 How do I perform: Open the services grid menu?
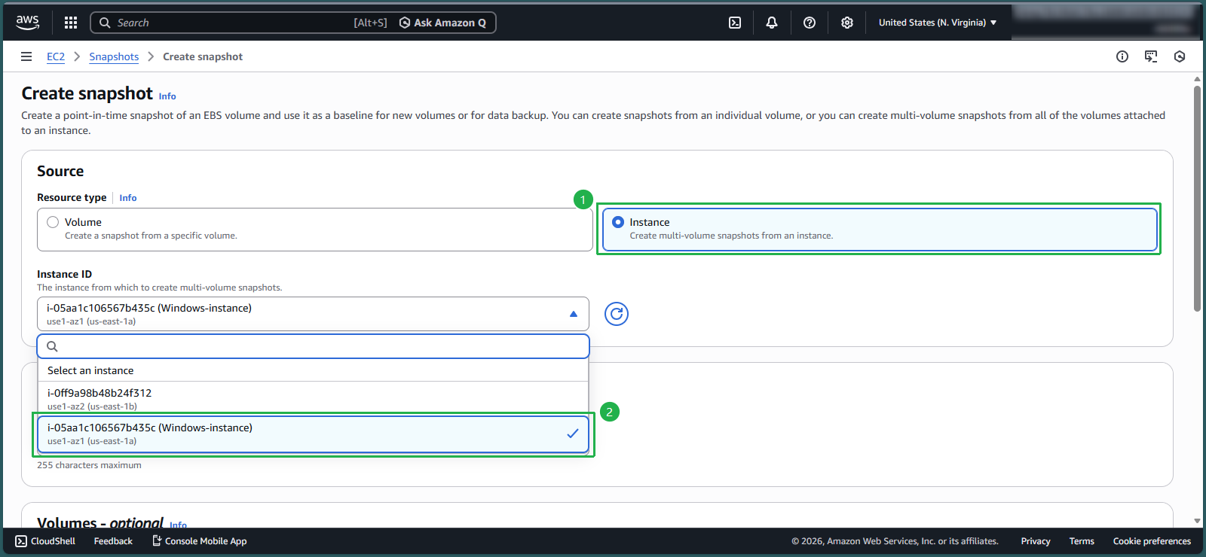pos(71,23)
